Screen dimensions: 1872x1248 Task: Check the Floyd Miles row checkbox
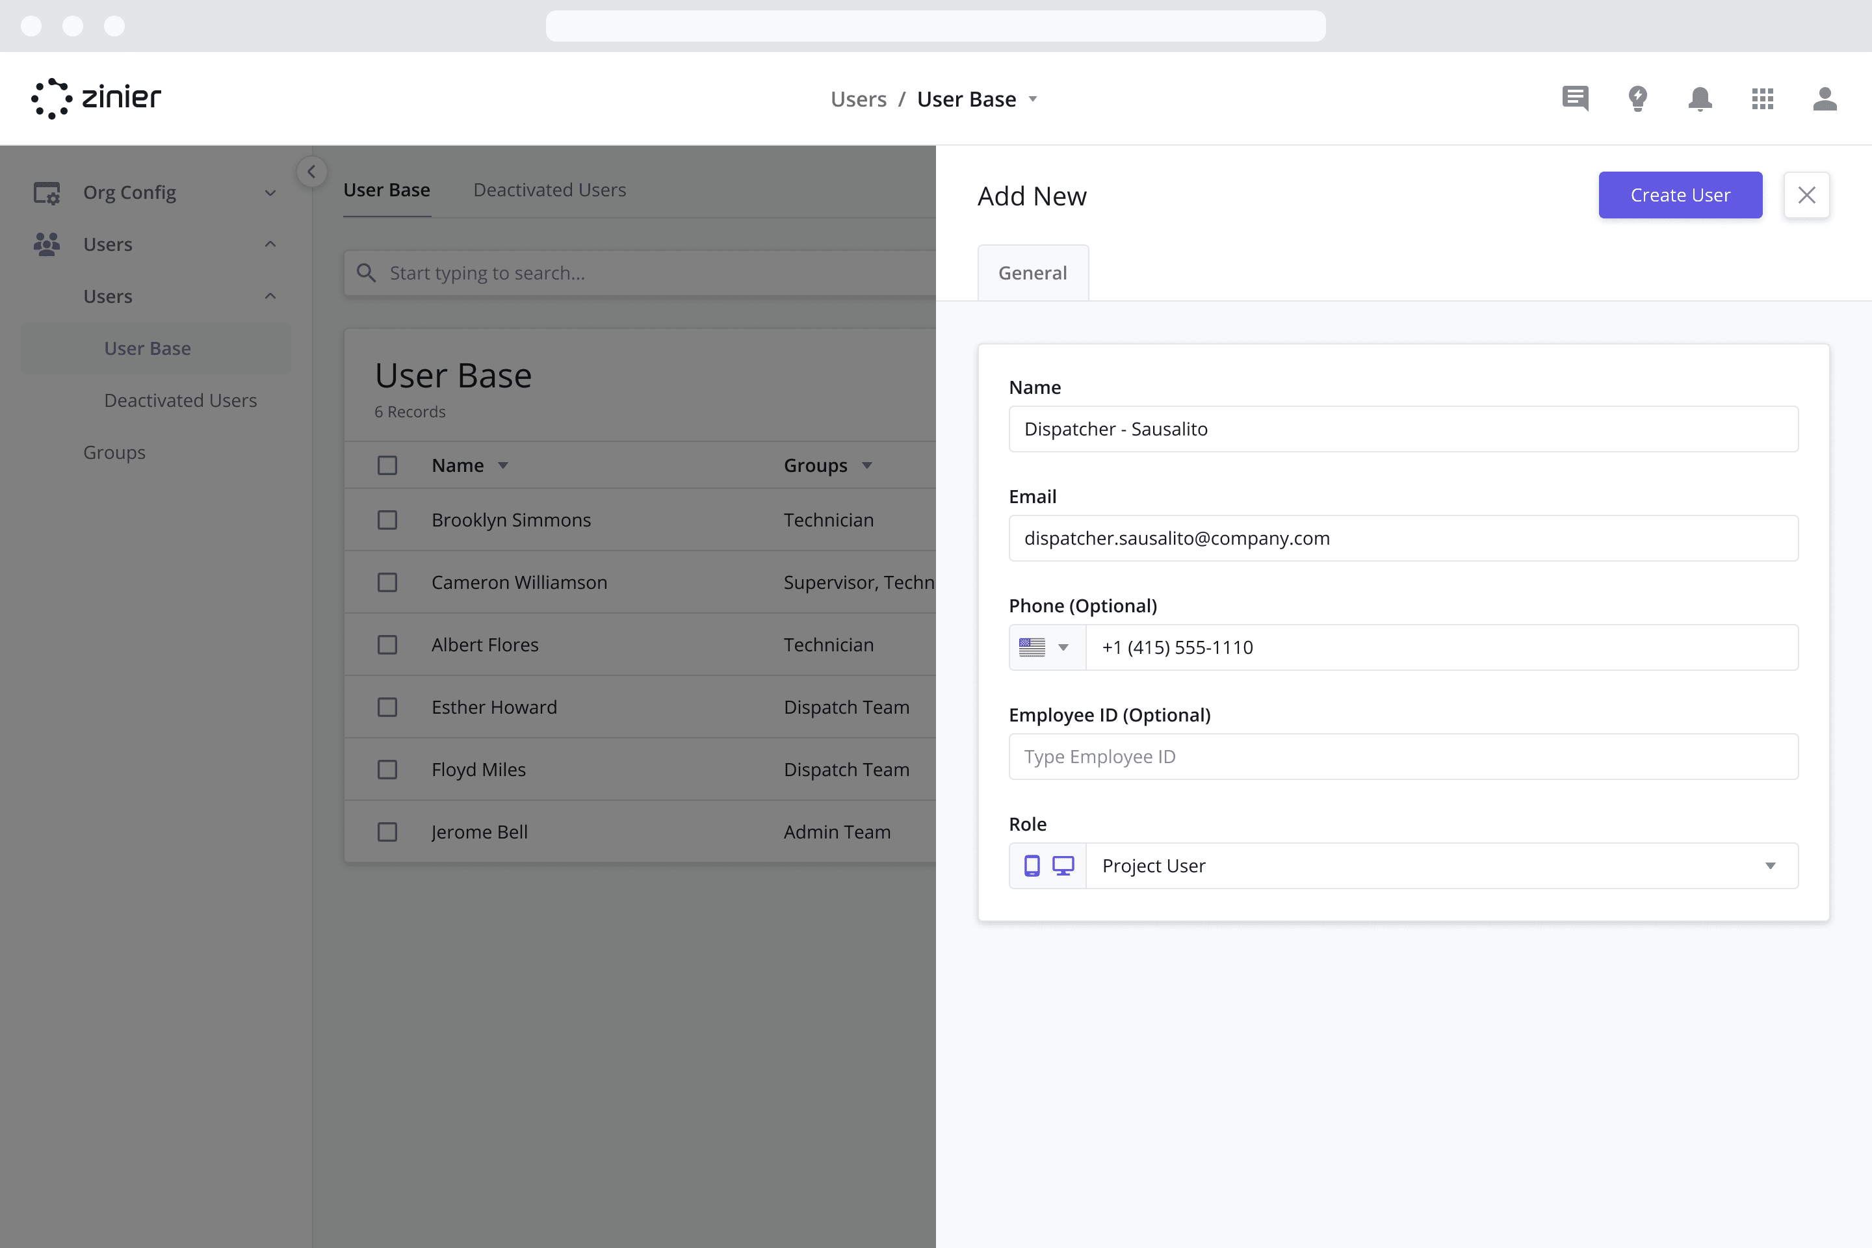pyautogui.click(x=387, y=770)
